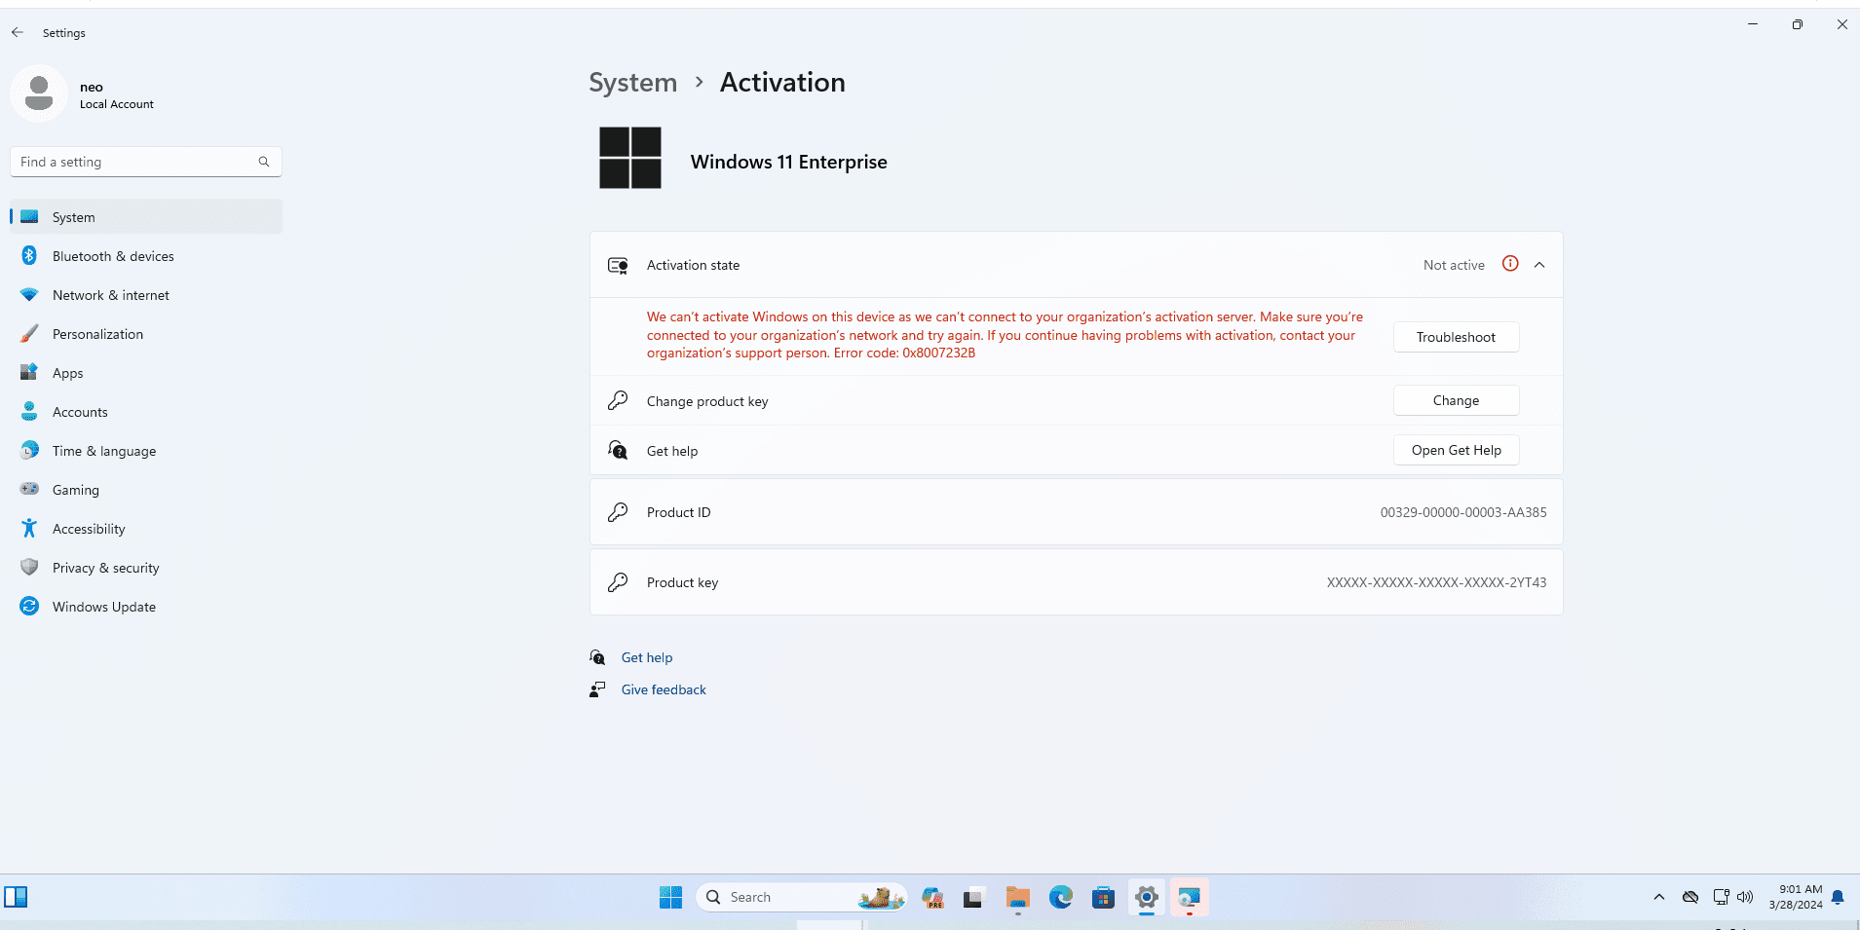Click the red activation error info icon
Image resolution: width=1860 pixels, height=930 pixels.
(x=1510, y=264)
